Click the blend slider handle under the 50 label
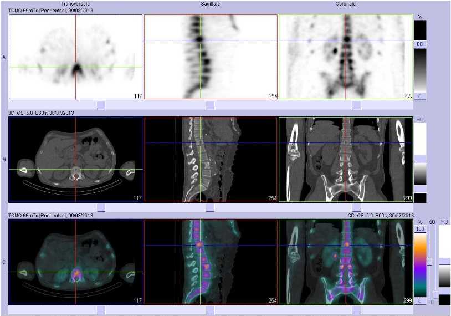 tap(429, 261)
